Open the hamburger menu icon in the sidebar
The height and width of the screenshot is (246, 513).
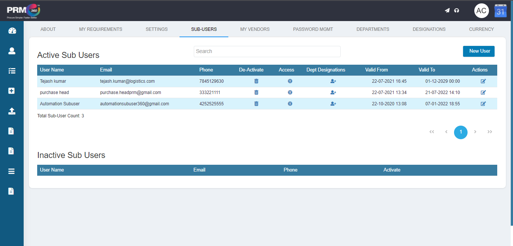(x=12, y=171)
